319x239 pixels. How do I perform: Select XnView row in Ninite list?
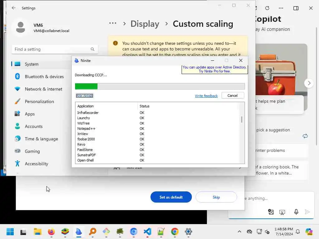[x=157, y=134]
